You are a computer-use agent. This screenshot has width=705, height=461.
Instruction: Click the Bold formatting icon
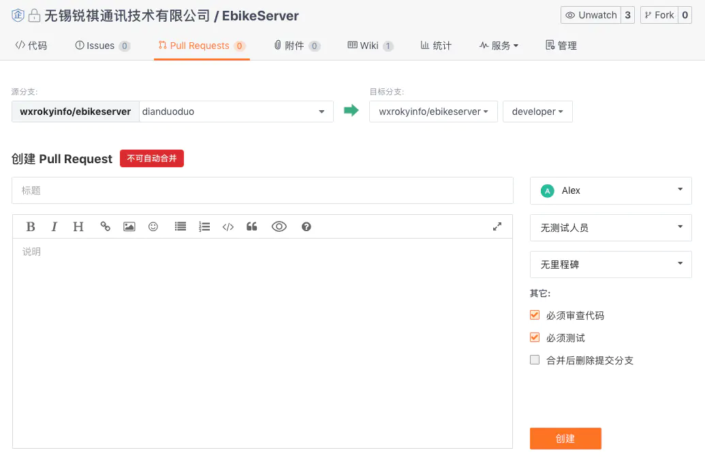click(x=31, y=227)
